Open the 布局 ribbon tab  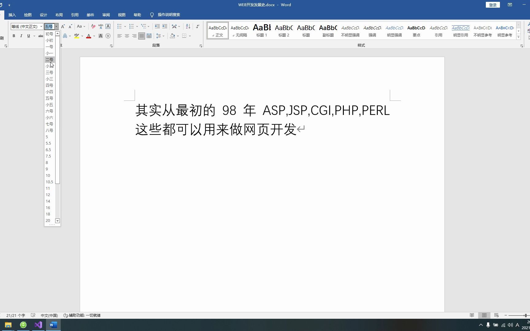point(59,15)
